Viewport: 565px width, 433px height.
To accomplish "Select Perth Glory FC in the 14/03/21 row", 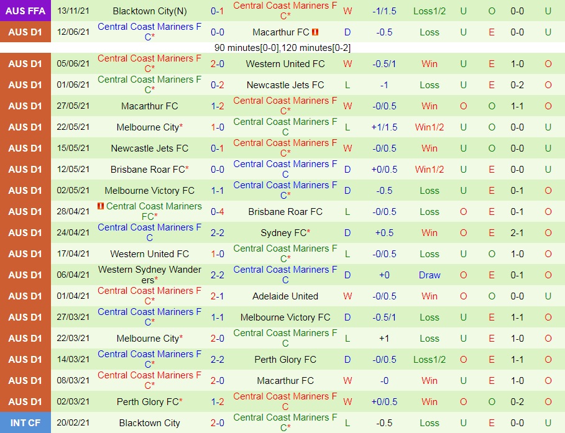I will (285, 360).
